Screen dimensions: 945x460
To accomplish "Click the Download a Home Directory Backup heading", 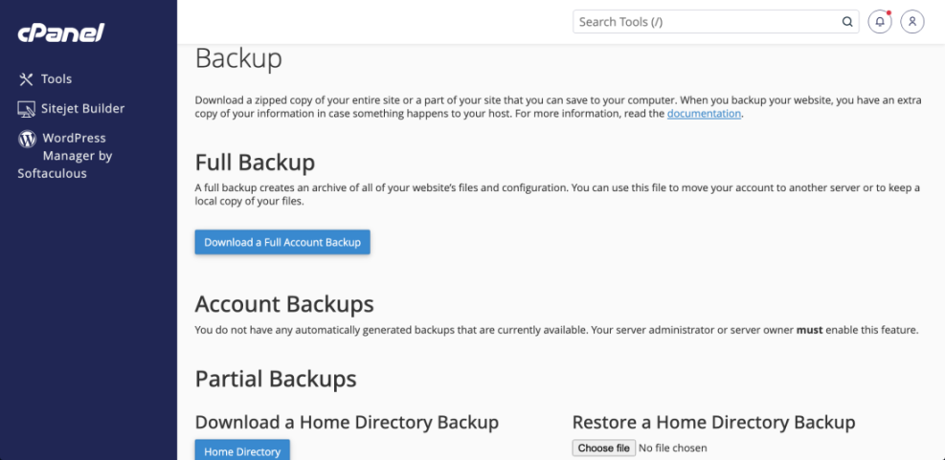I will [x=348, y=422].
